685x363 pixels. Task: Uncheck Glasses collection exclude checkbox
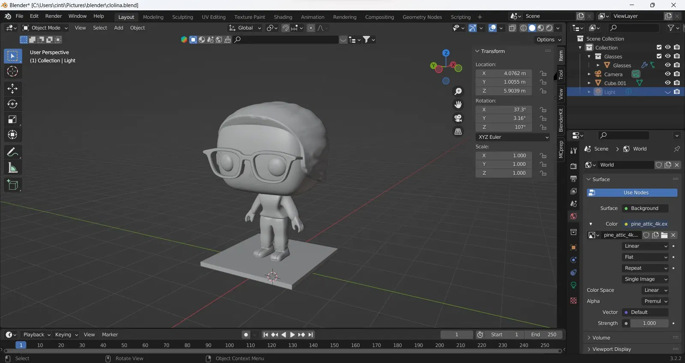(x=659, y=56)
